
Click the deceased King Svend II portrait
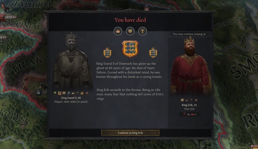72,61
